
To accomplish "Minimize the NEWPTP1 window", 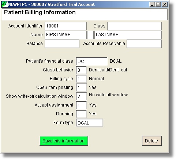I will 152,4.
